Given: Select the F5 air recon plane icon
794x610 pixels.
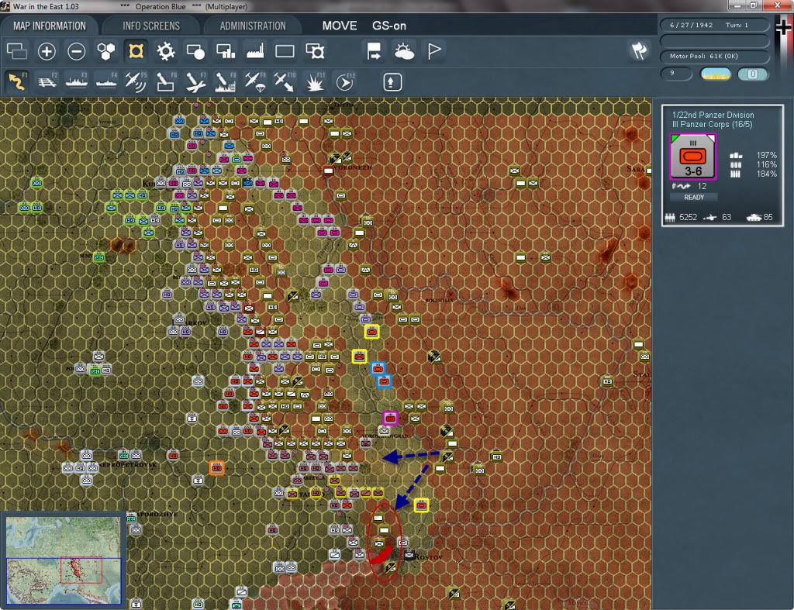Looking at the screenshot, I should (136, 81).
